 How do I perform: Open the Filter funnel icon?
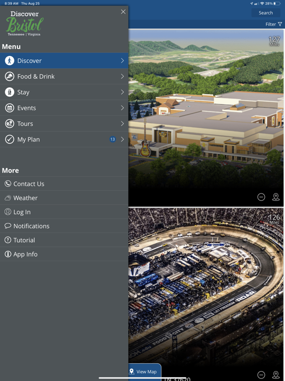(280, 24)
